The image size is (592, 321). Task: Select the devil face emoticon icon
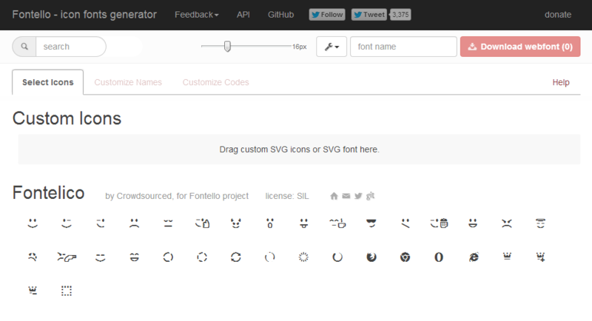pos(236,223)
